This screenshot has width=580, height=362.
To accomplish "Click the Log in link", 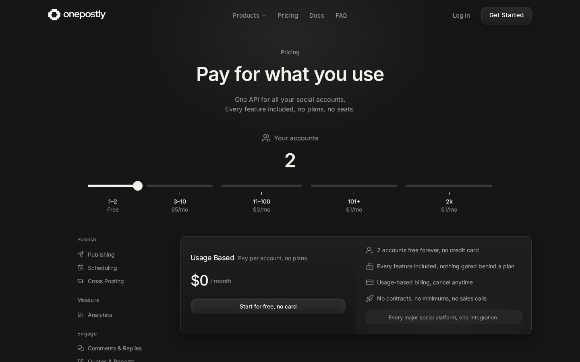I will (461, 16).
